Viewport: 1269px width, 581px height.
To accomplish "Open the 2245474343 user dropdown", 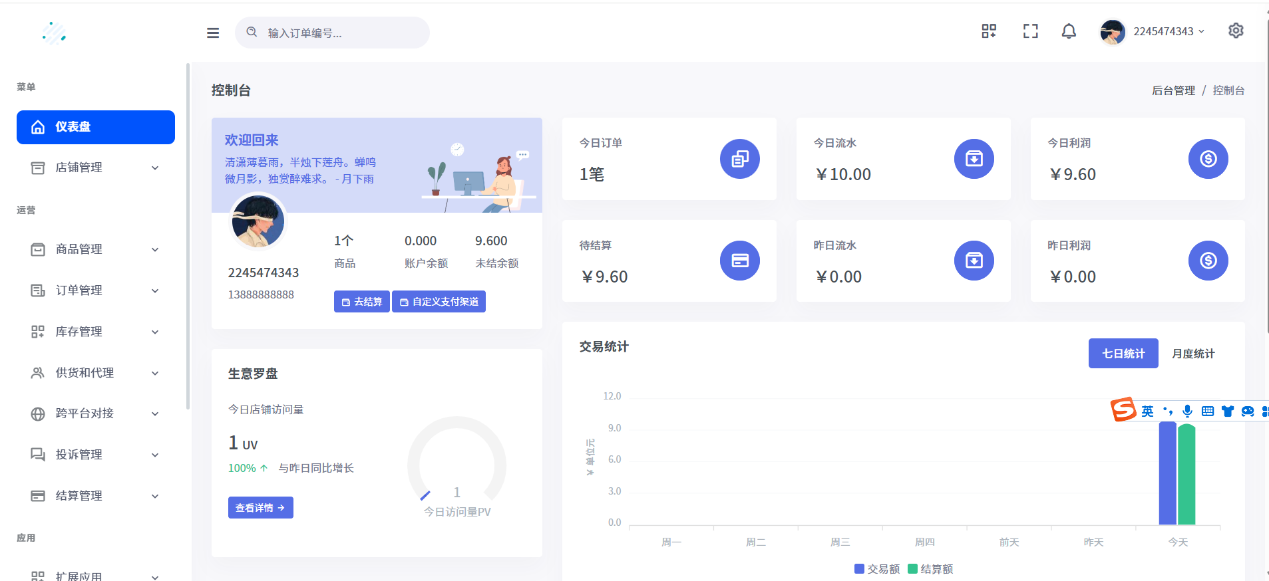I will pos(1169,31).
